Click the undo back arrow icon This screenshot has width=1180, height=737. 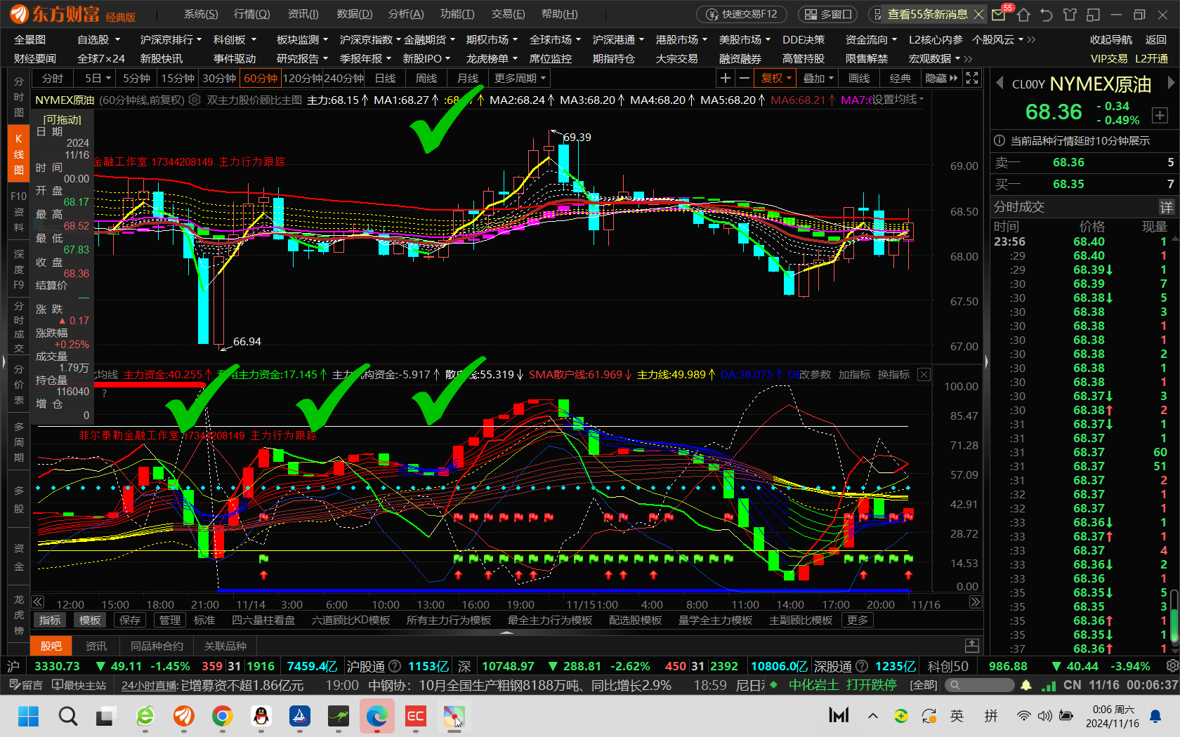1047,14
